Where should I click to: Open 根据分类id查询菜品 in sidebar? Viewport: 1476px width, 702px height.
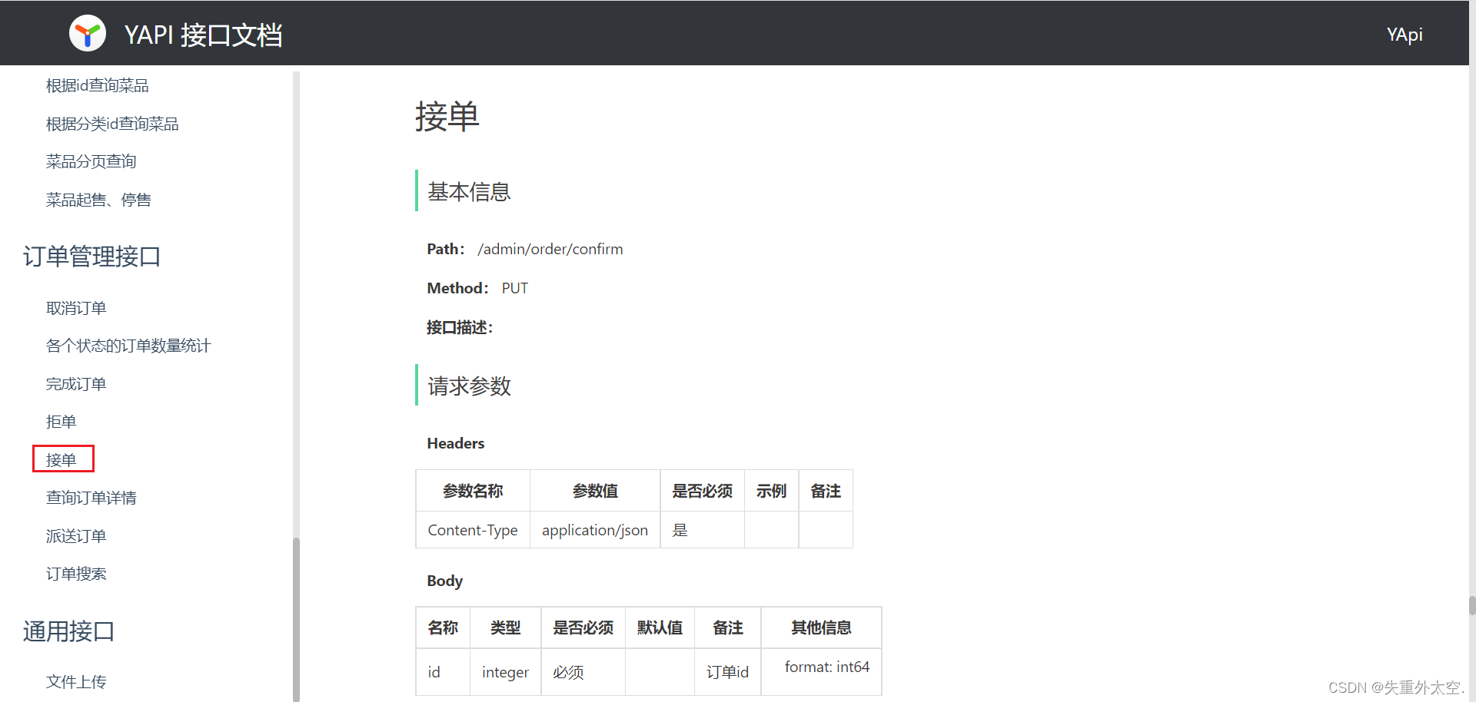pos(112,124)
